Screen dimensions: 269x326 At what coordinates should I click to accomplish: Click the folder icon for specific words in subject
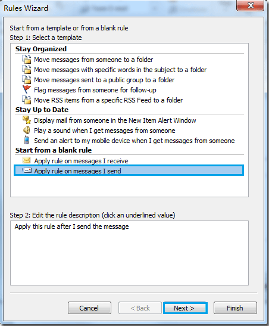[x=27, y=70]
